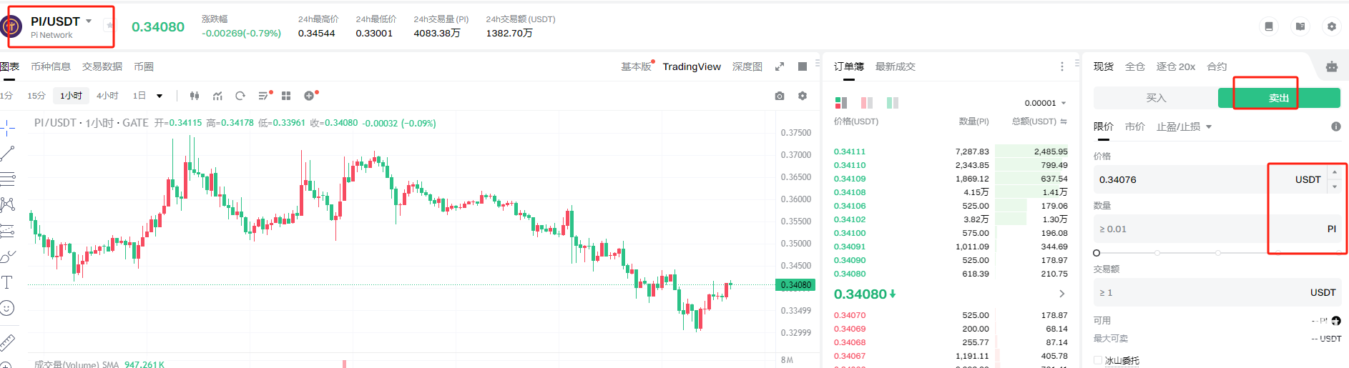The image size is (1349, 368).
Task: Open the trading bot robot icon
Action: [1331, 66]
